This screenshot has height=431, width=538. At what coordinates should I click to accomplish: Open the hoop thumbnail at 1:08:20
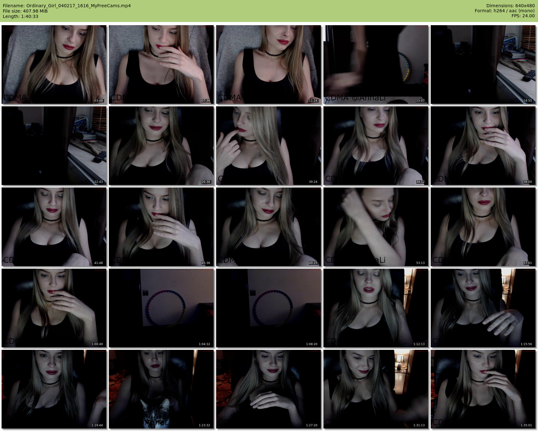268,308
